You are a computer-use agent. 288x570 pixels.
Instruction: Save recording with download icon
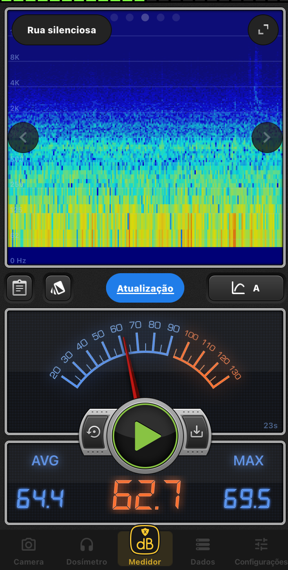197,432
